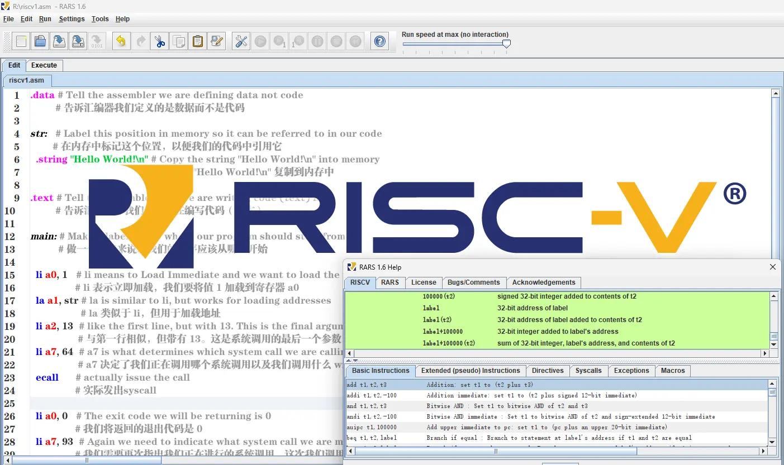The image size is (784, 465).
Task: Save the current file via toolbar icon
Action: 59,41
